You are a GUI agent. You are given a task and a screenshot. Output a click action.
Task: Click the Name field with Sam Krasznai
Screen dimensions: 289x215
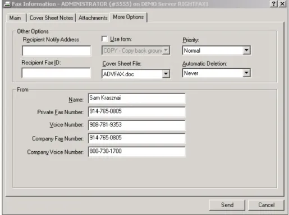click(x=137, y=99)
